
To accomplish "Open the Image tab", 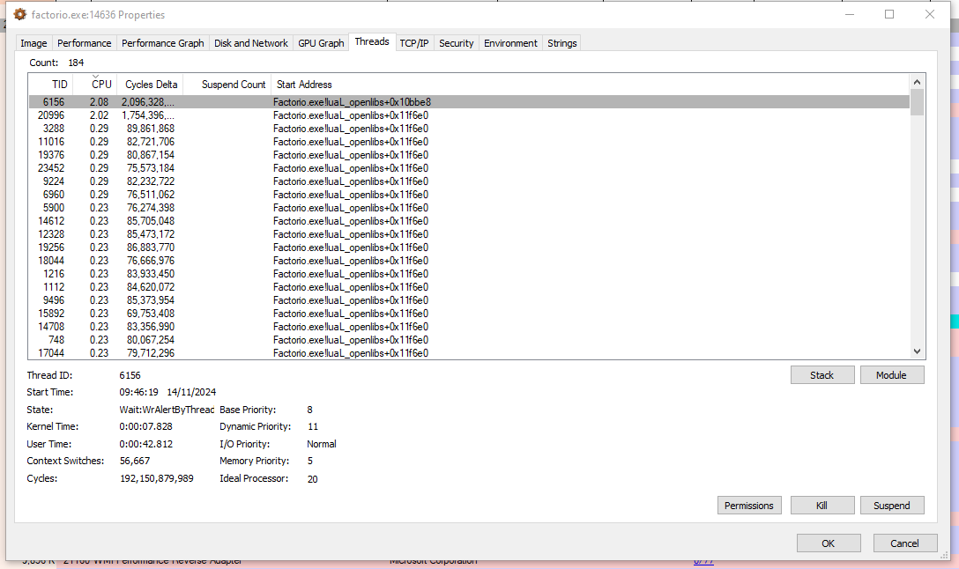I will (33, 43).
